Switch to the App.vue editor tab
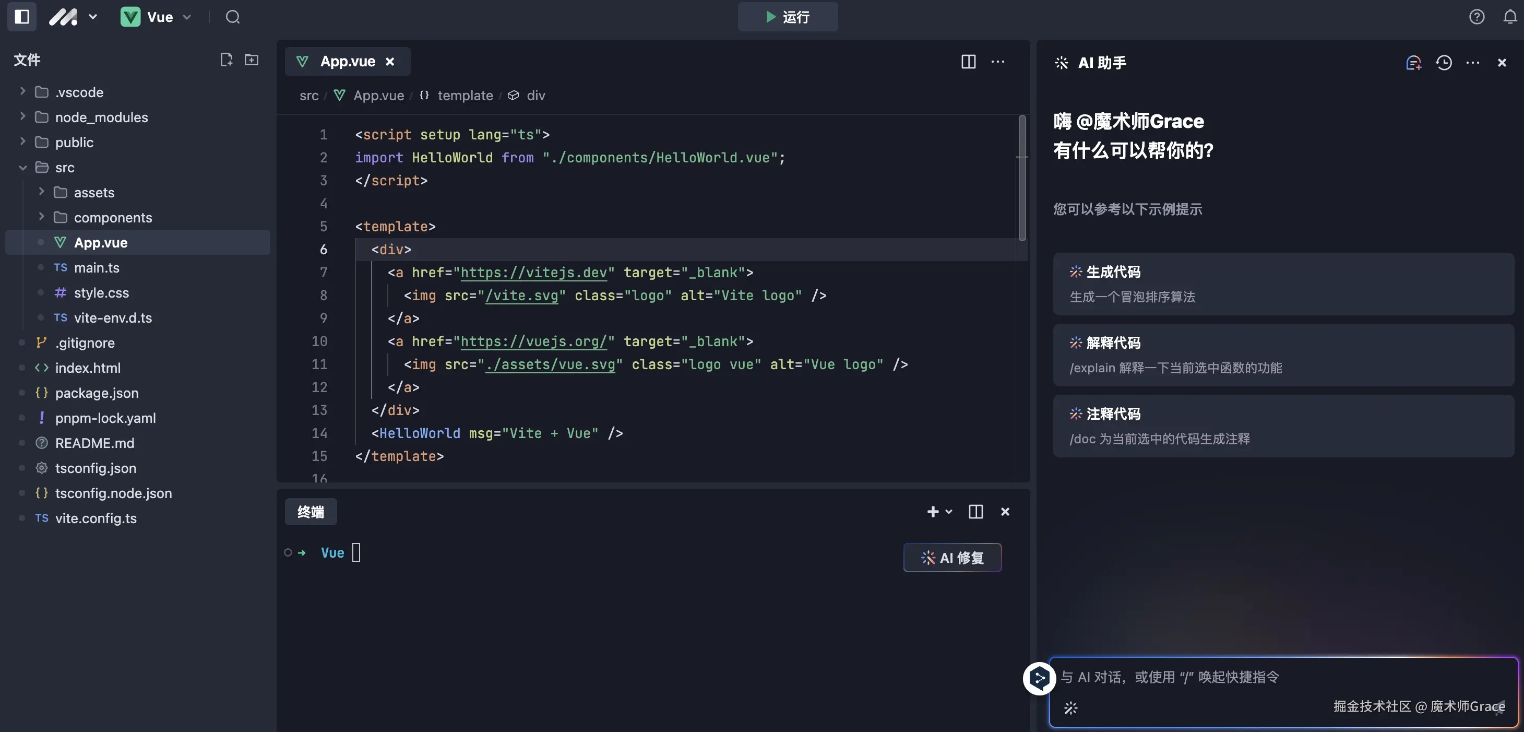This screenshot has width=1524, height=732. (x=347, y=62)
